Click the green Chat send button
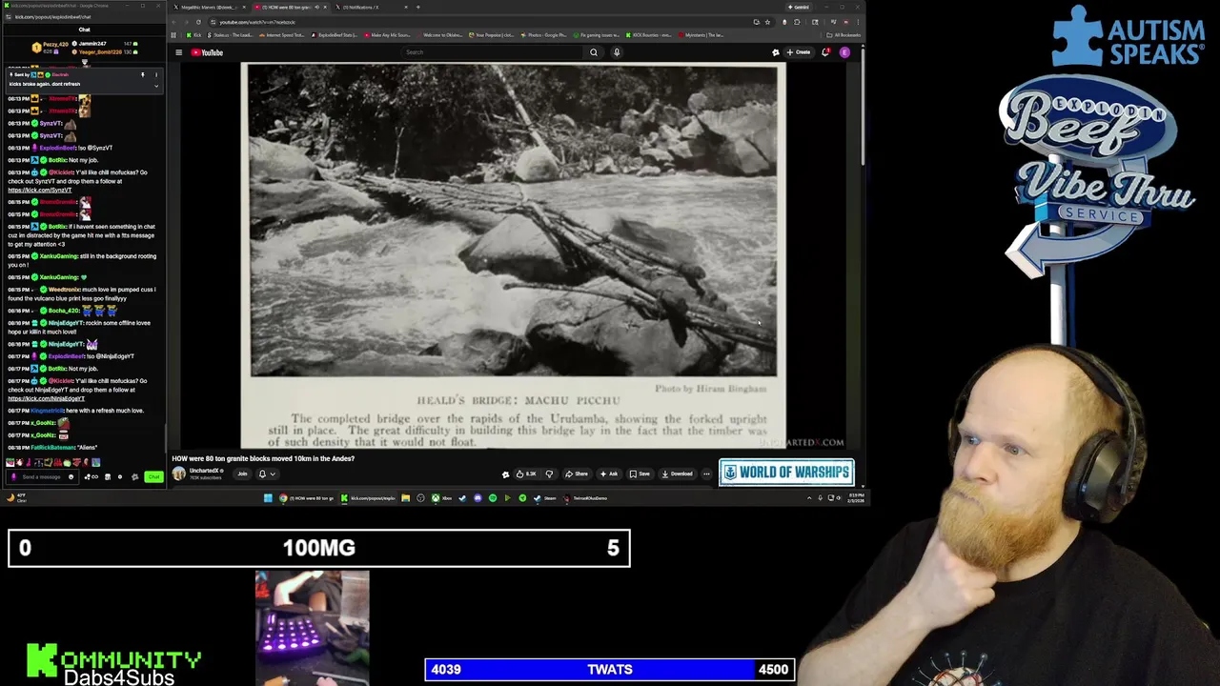The image size is (1220, 686). 153,476
